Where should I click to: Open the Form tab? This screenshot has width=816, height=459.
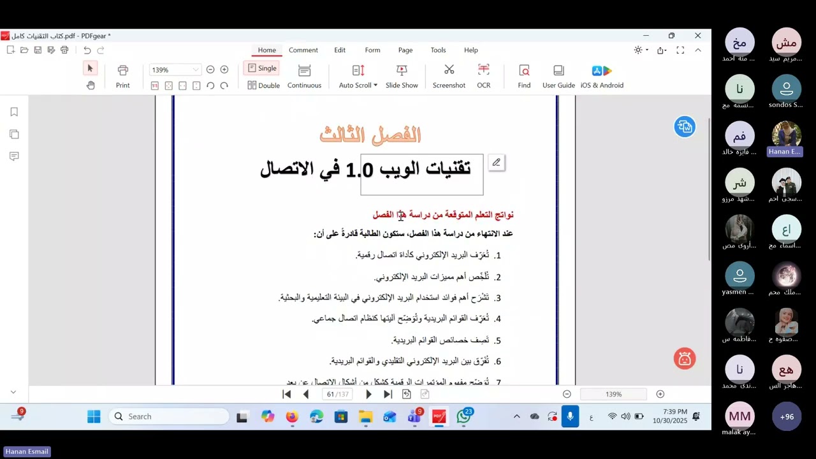coord(372,50)
